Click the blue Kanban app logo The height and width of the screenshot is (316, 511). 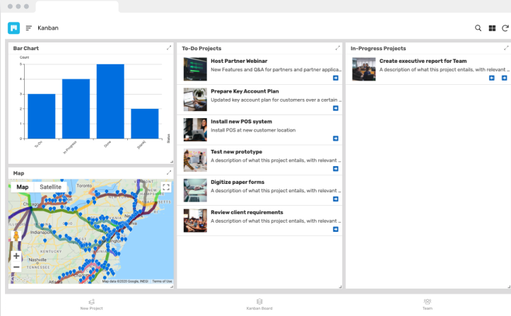[x=13, y=28]
